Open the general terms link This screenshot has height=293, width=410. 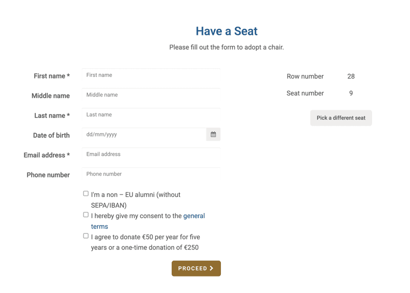point(194,216)
